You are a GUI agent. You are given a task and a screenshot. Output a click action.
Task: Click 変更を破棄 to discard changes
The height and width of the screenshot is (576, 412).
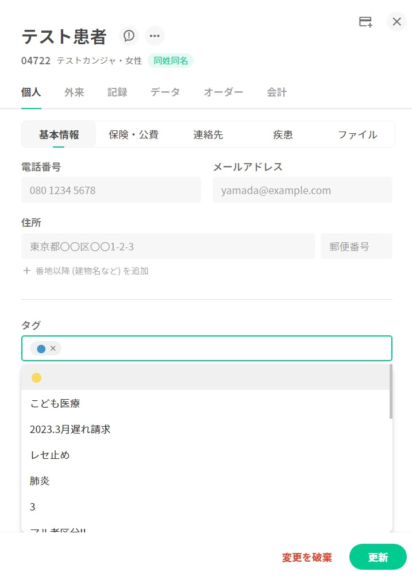[307, 557]
